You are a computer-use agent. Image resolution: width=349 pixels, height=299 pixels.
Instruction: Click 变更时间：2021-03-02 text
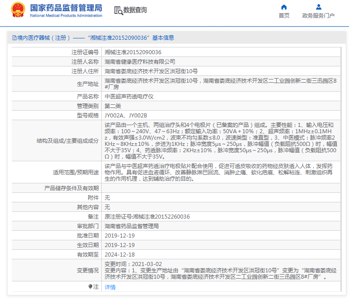click(133, 264)
